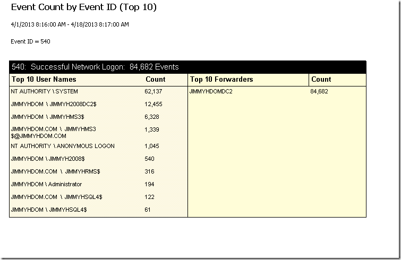Image resolution: width=401 pixels, height=260 pixels.
Task: Click the JIMMYHMS3$@JIMMYHDOM.COM user entry
Action: tap(54, 133)
